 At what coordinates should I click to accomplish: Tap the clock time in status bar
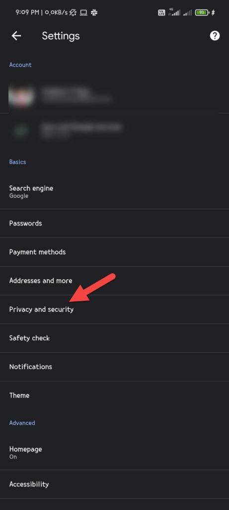point(27,12)
